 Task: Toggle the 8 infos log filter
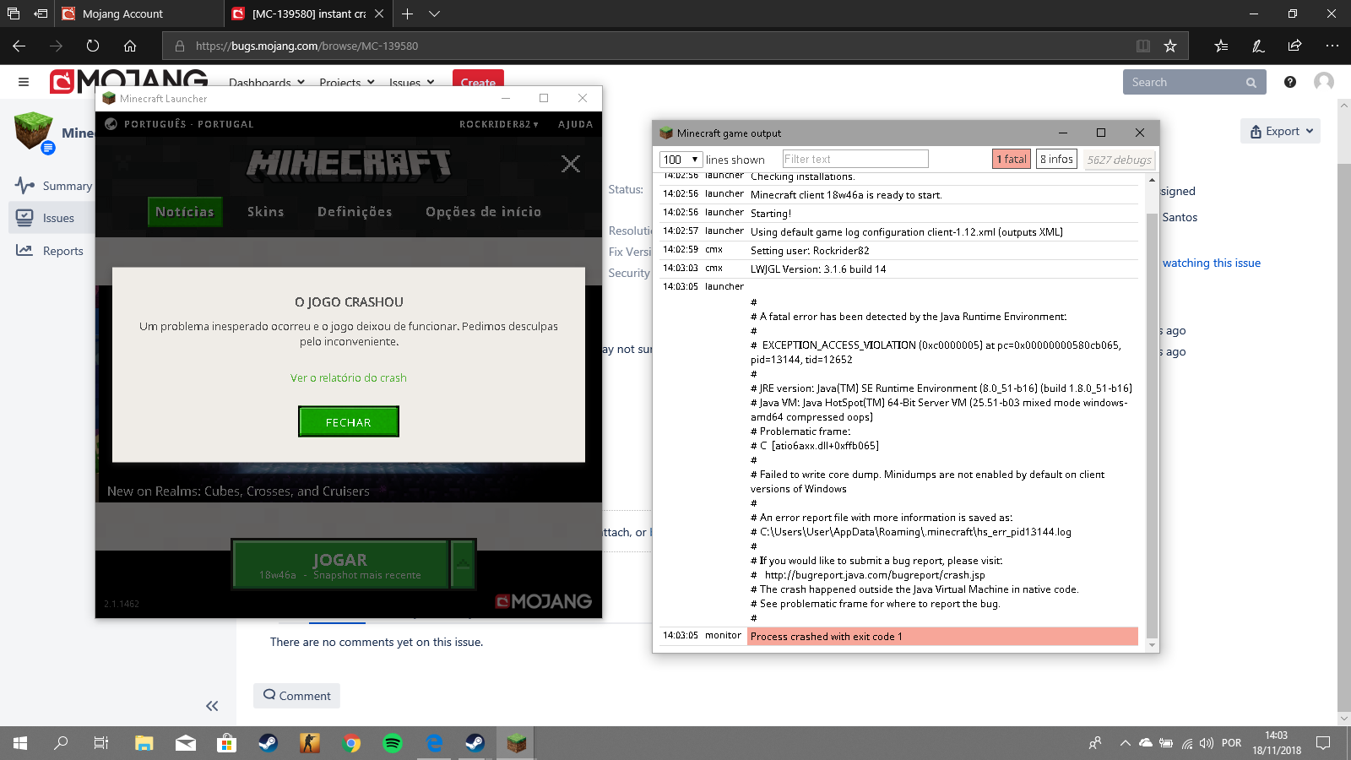1056,159
